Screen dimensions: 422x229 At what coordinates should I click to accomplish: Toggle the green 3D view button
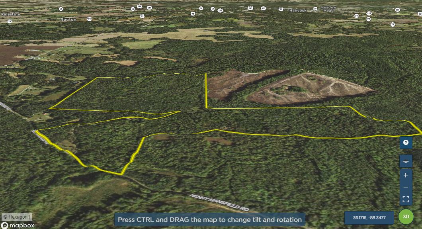pos(406,217)
